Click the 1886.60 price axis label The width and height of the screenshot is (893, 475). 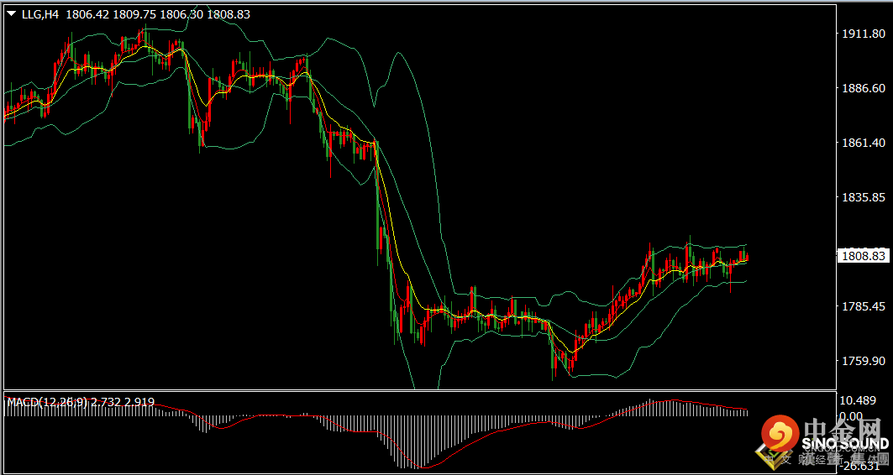pyautogui.click(x=864, y=88)
